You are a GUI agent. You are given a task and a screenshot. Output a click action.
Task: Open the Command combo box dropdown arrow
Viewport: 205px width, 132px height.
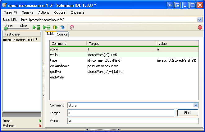coord(196,105)
